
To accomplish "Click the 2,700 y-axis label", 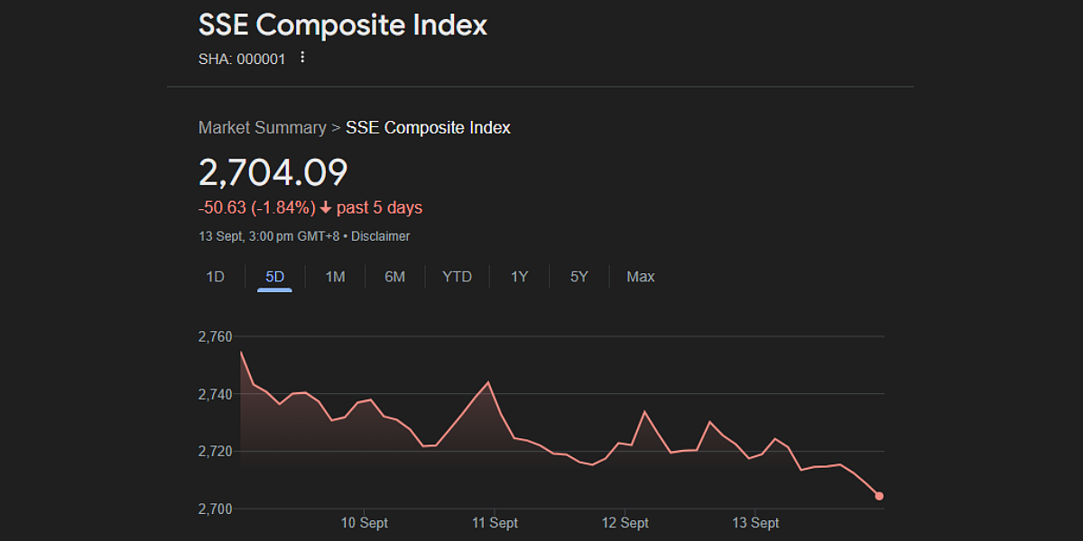I will [x=215, y=509].
